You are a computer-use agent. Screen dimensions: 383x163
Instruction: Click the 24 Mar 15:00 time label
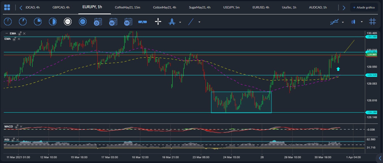(231, 157)
